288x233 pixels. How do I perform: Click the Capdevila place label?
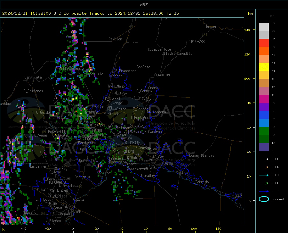pos(94,74)
